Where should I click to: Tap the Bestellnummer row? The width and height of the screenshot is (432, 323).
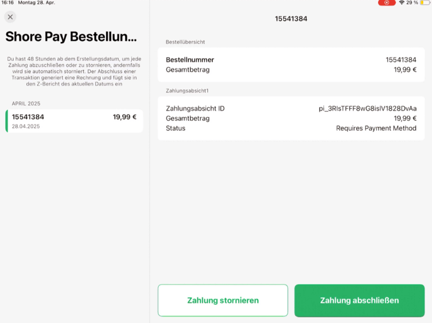(291, 60)
